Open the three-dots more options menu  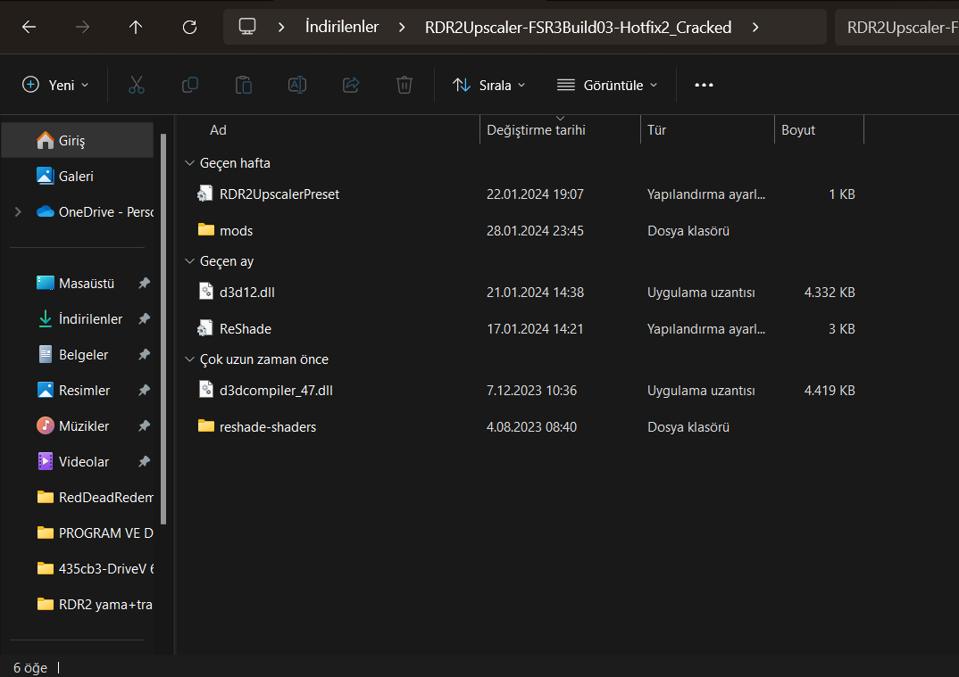(x=704, y=85)
